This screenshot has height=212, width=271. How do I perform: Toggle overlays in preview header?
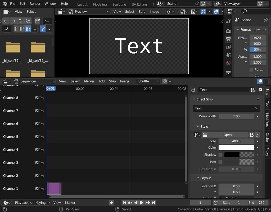(x=216, y=12)
